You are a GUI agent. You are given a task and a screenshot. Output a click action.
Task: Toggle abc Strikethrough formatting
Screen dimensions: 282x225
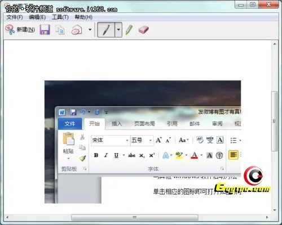coord(131,155)
